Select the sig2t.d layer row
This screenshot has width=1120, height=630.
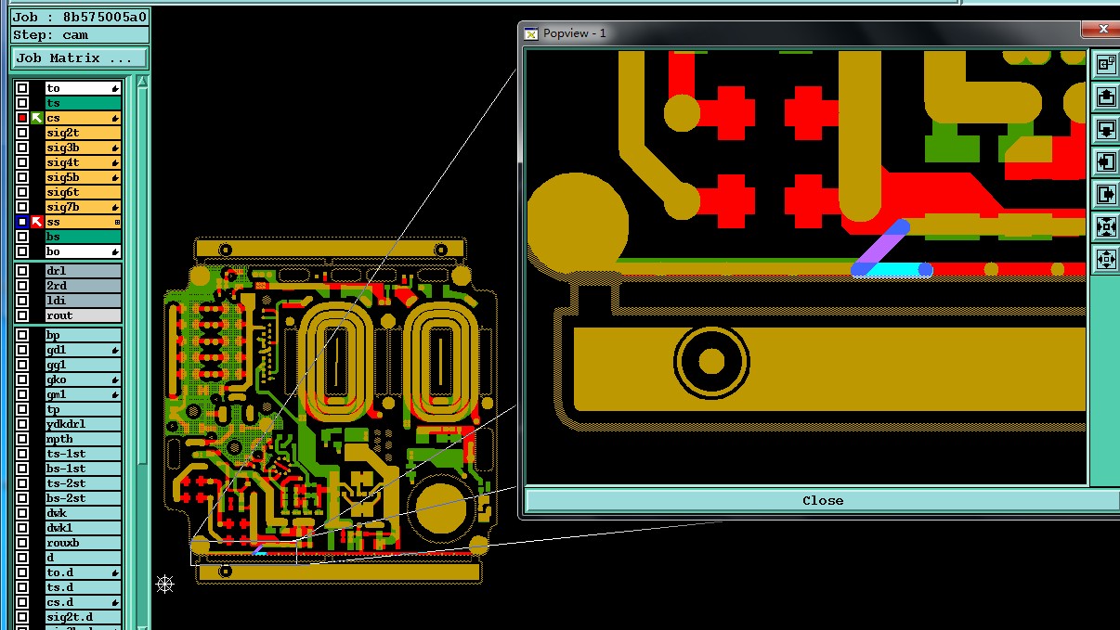[x=83, y=617]
